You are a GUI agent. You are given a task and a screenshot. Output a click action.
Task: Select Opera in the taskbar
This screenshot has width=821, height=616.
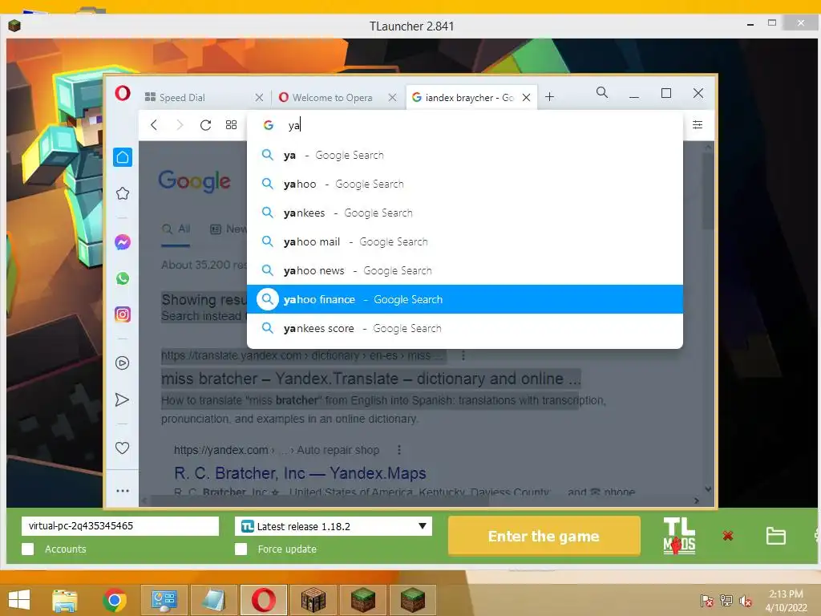click(x=263, y=600)
